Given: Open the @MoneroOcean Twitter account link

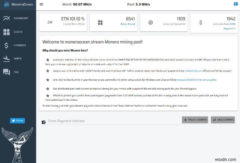Looking at the screenshot, I should pyautogui.click(x=193, y=71).
